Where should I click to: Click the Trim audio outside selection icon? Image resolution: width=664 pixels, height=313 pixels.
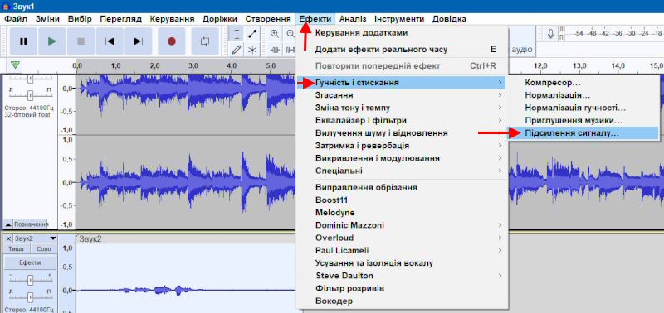[276, 50]
